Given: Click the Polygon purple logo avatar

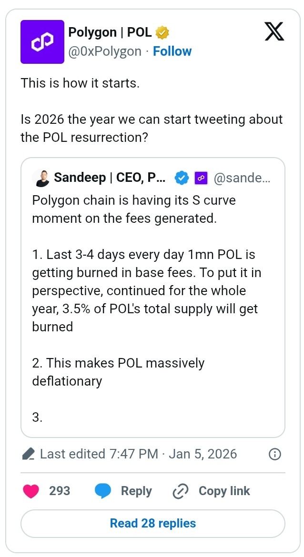Looking at the screenshot, I should (42, 42).
